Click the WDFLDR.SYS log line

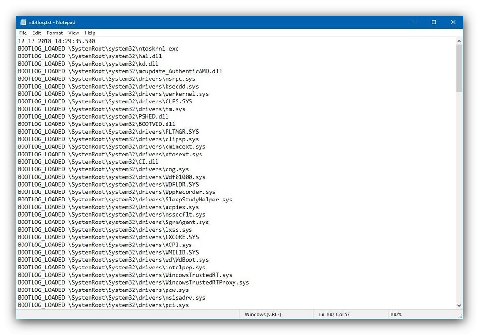point(108,184)
